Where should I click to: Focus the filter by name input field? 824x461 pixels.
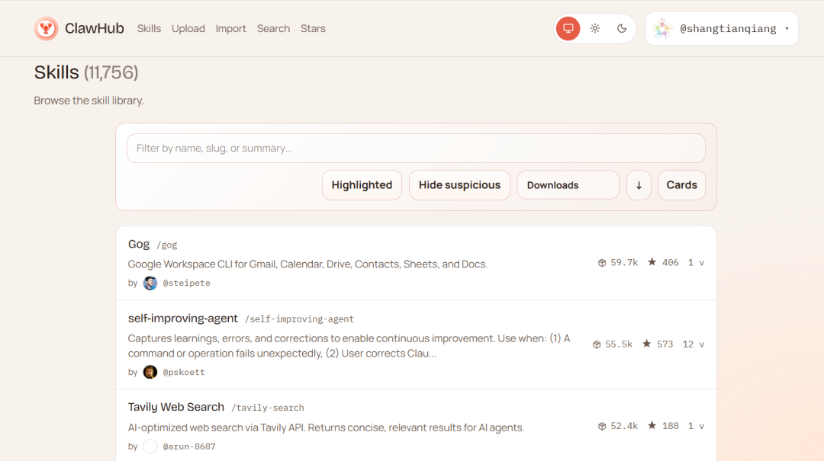416,148
